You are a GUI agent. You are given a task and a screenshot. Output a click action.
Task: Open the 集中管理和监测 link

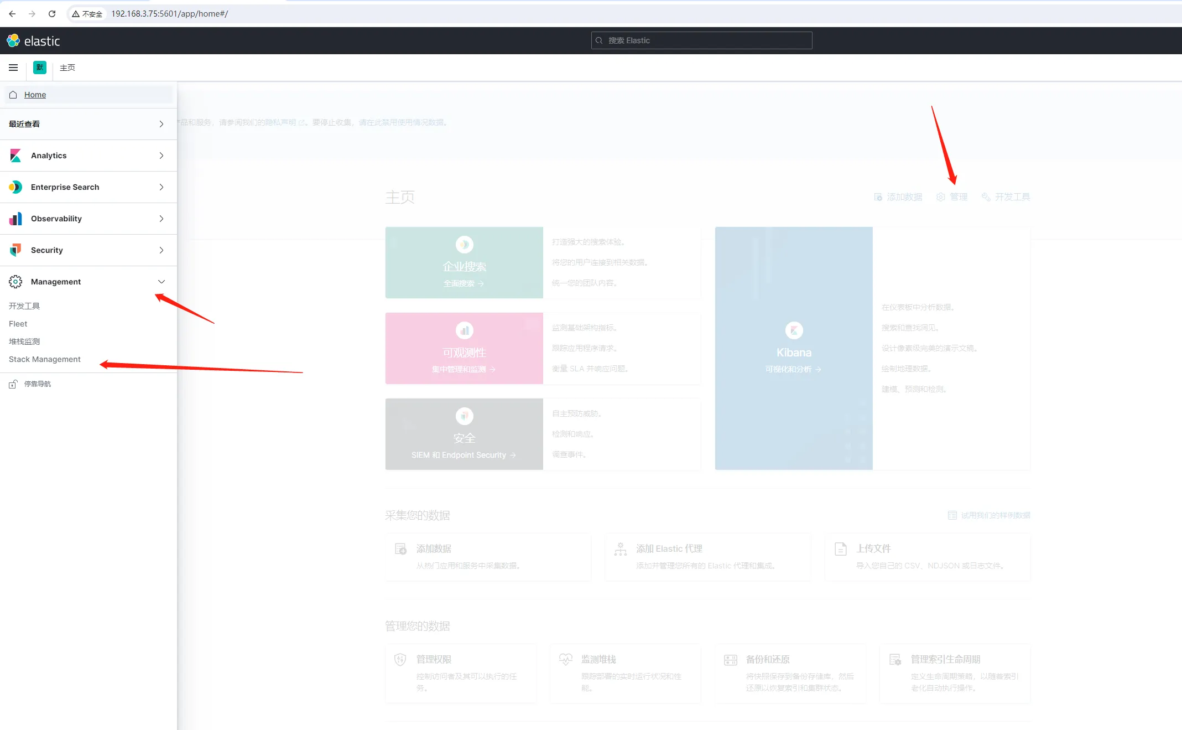pos(464,369)
